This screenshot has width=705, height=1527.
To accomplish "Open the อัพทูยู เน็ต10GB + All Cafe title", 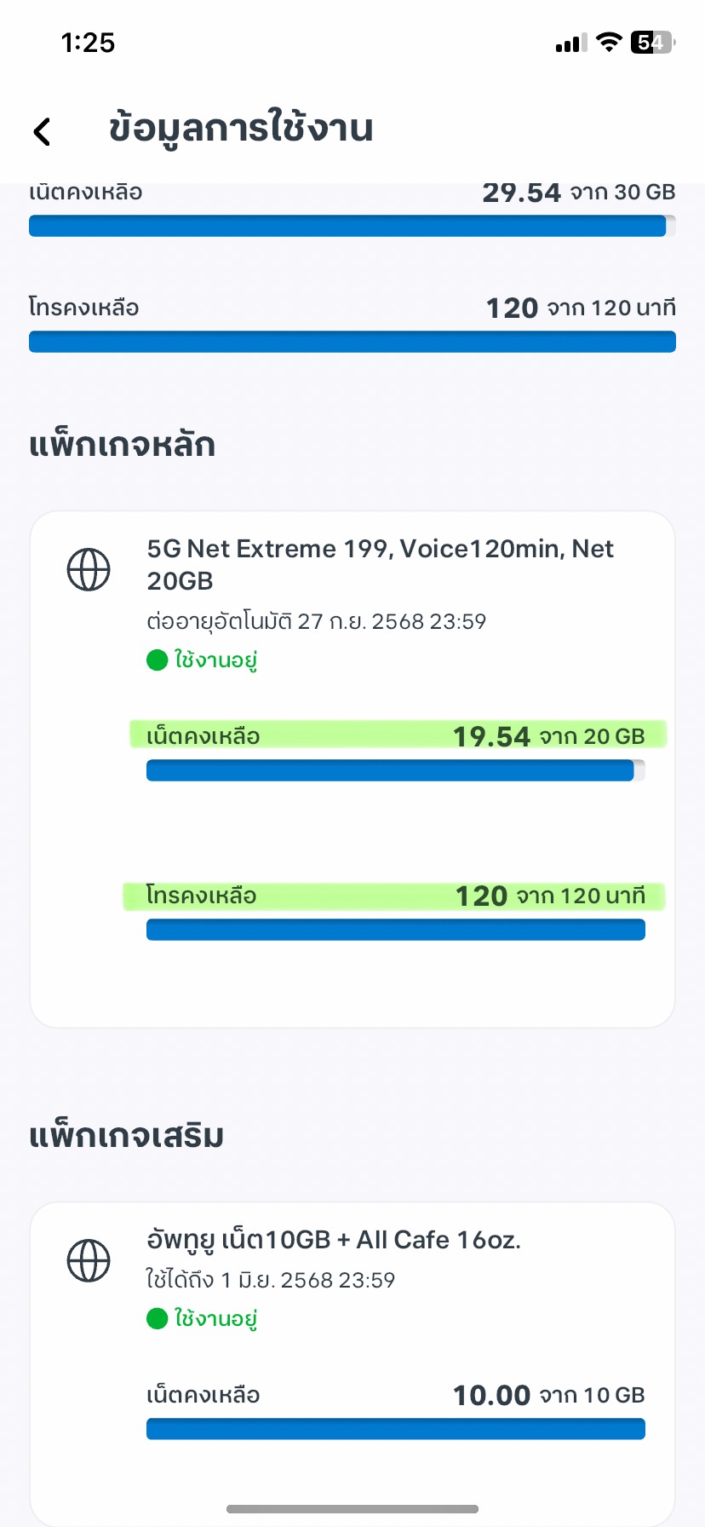I will coord(333,1240).
